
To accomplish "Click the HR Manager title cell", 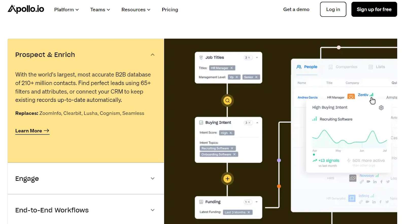I will click(335, 98).
